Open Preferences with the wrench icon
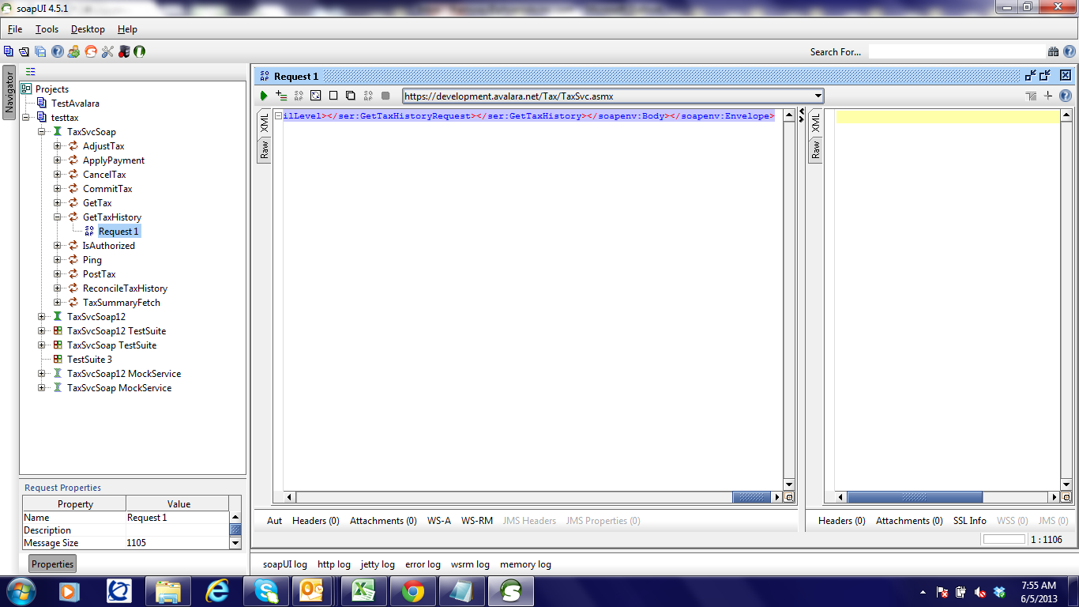Image resolution: width=1079 pixels, height=607 pixels. (x=107, y=51)
